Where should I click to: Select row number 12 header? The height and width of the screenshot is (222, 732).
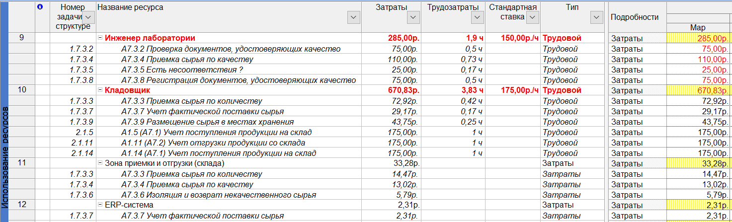[x=22, y=205]
